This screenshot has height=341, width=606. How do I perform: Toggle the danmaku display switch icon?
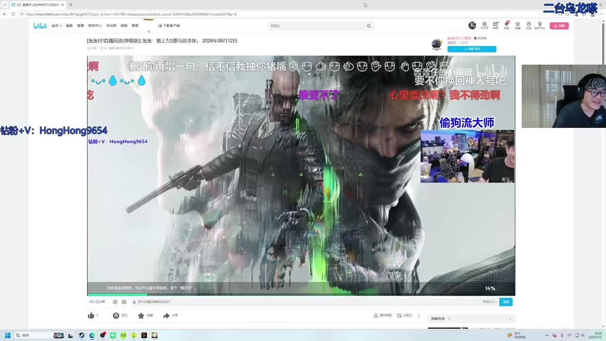pyautogui.click(x=115, y=302)
